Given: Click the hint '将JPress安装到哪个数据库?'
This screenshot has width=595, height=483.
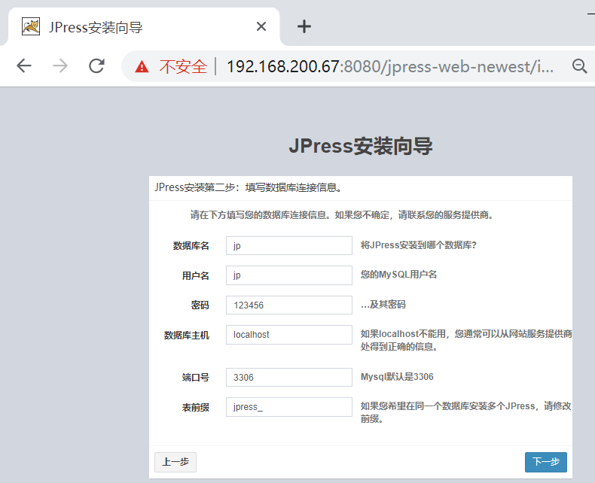Looking at the screenshot, I should [418, 245].
